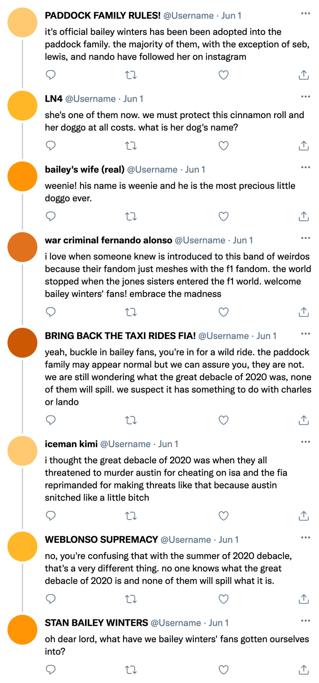Reply to the iceman kimi tweet
The height and width of the screenshot is (683, 319).
51,516
